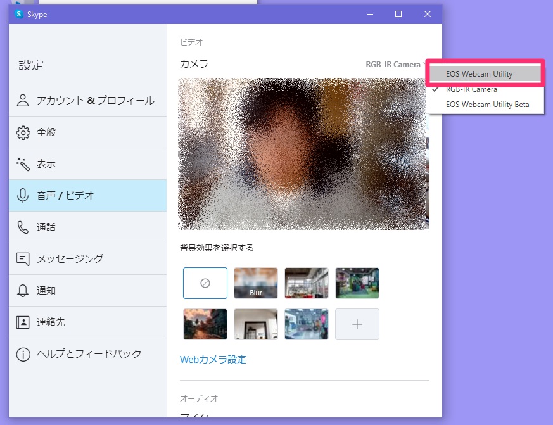Click the Skype logo in title bar
The width and height of the screenshot is (553, 425).
tap(19, 14)
